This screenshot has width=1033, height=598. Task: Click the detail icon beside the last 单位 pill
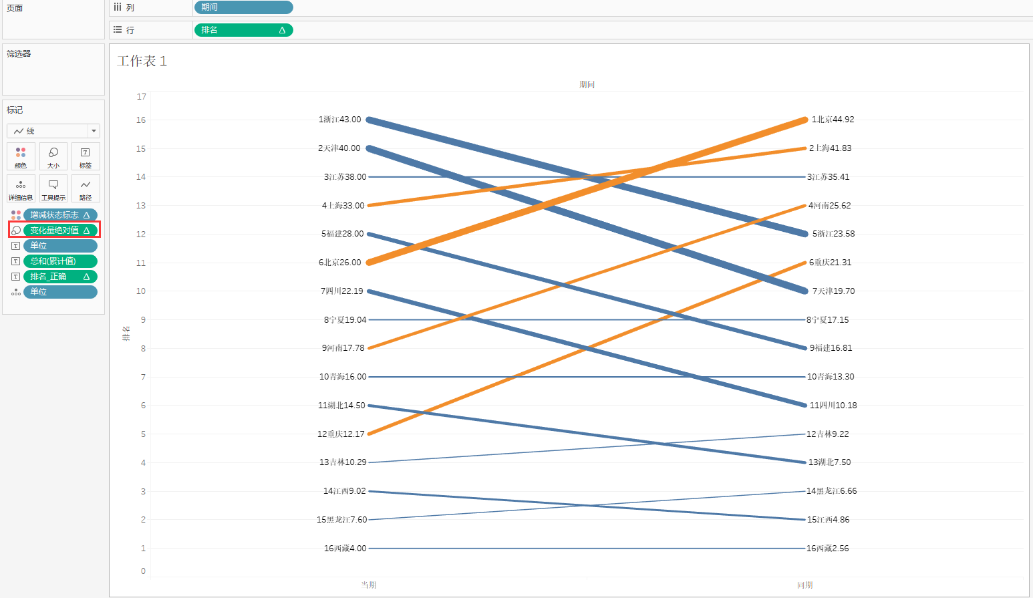16,292
